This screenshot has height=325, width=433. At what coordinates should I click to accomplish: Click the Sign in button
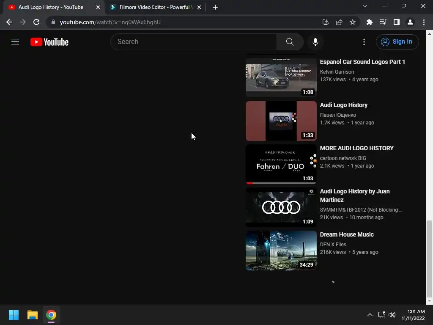coord(397,42)
